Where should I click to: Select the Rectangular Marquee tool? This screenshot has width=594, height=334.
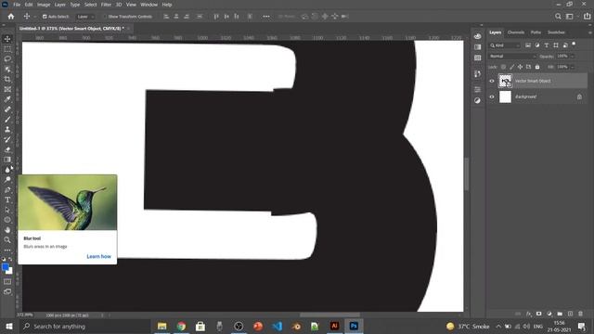[7, 49]
